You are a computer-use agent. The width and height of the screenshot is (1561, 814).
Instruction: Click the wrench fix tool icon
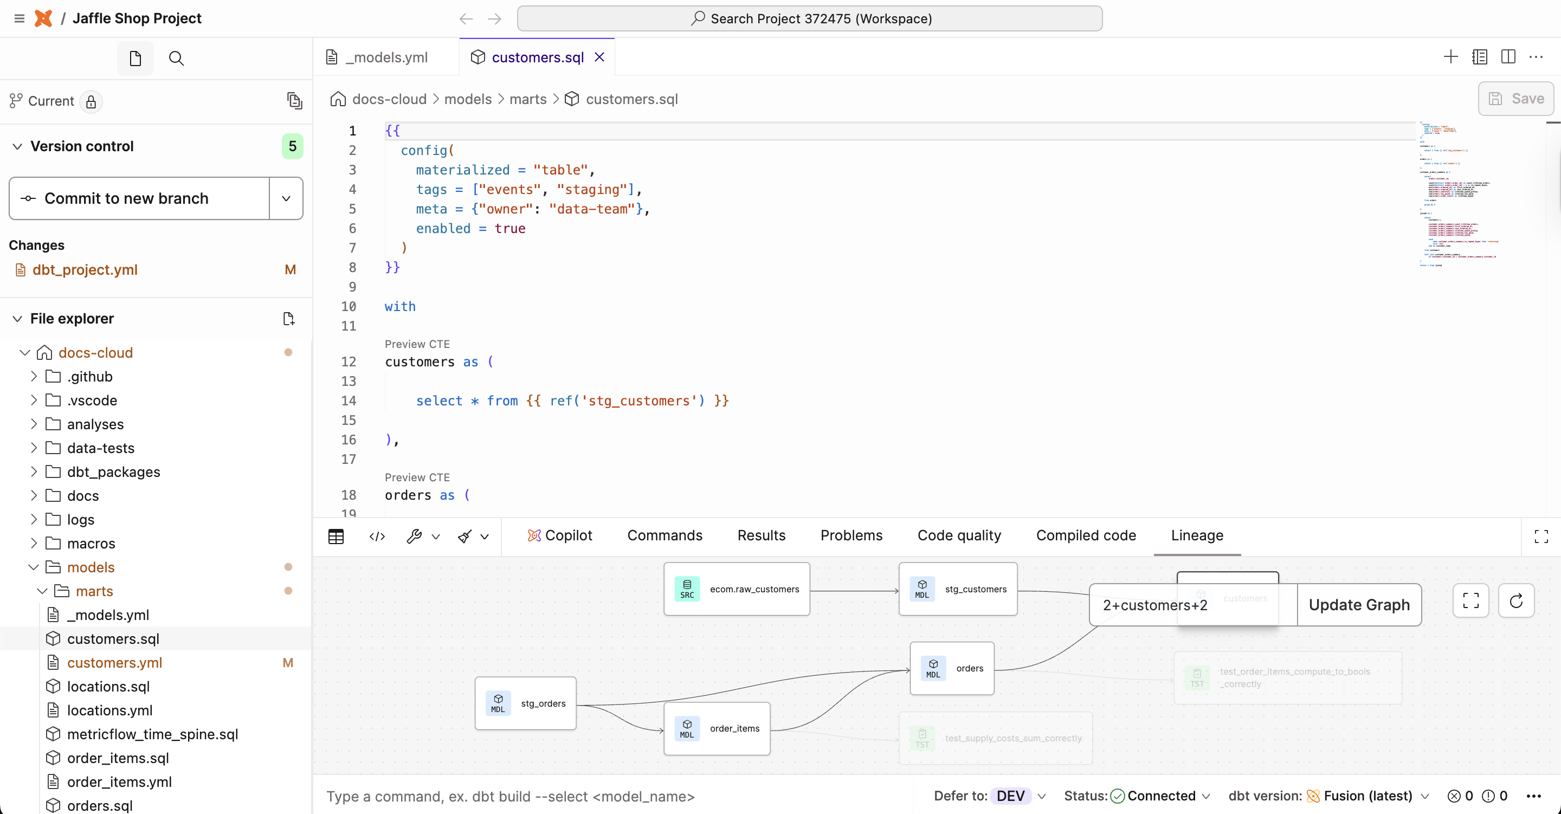415,537
